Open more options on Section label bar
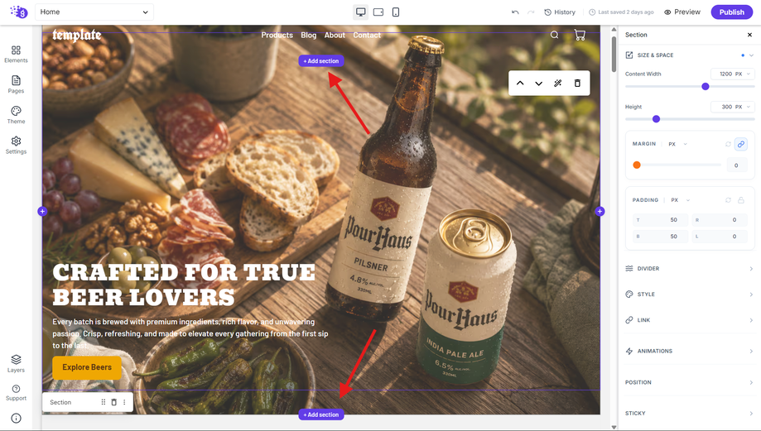Image resolution: width=761 pixels, height=431 pixels. 124,402
